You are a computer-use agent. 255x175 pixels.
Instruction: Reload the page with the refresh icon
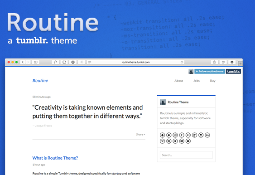[x=182, y=62]
